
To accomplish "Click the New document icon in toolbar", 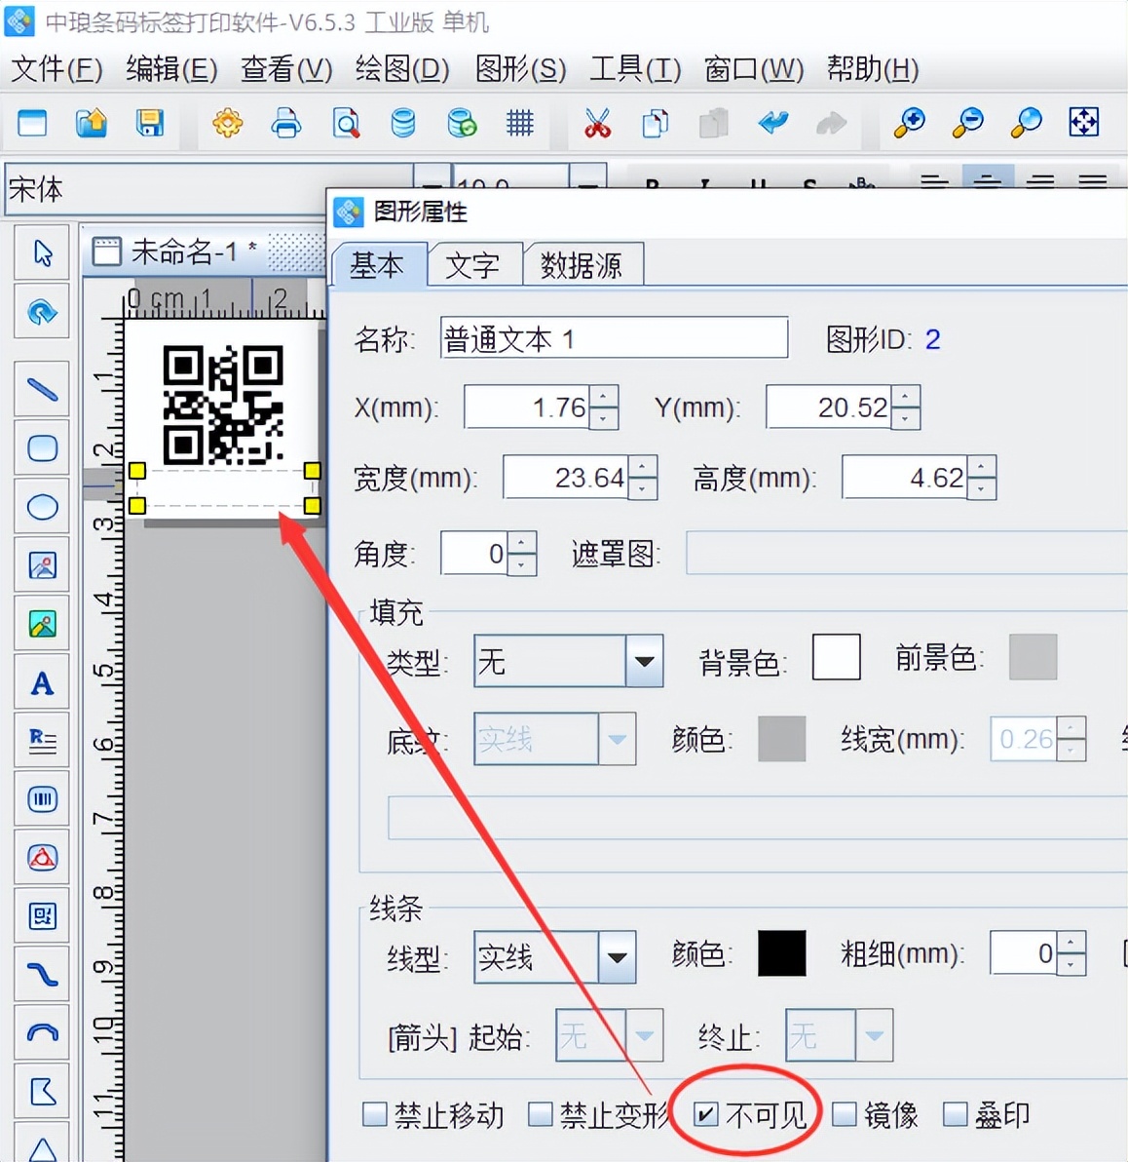I will coord(32,123).
